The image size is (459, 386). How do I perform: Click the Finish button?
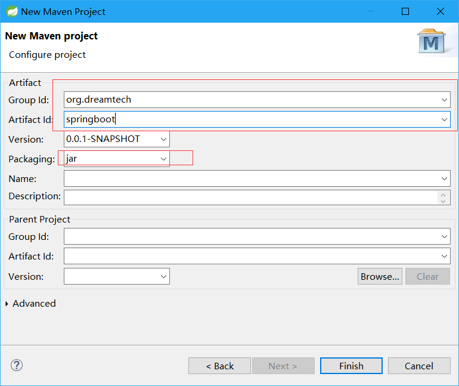(x=351, y=366)
